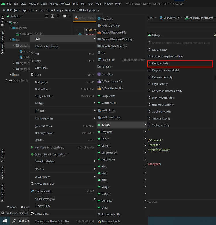This screenshot has height=225, width=216.
Task: Expand the Service submenu
Action: pos(122,146)
